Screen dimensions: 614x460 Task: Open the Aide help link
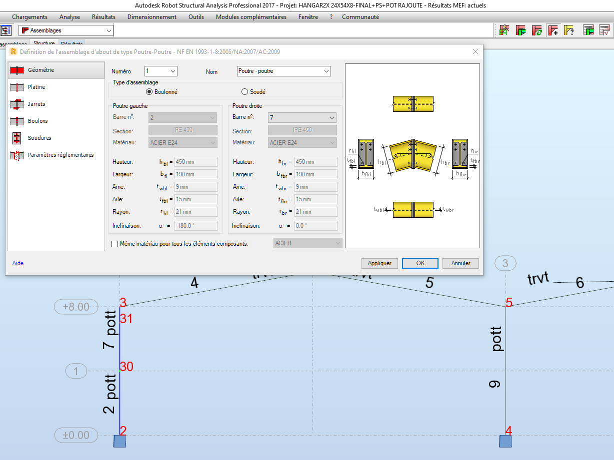[18, 263]
